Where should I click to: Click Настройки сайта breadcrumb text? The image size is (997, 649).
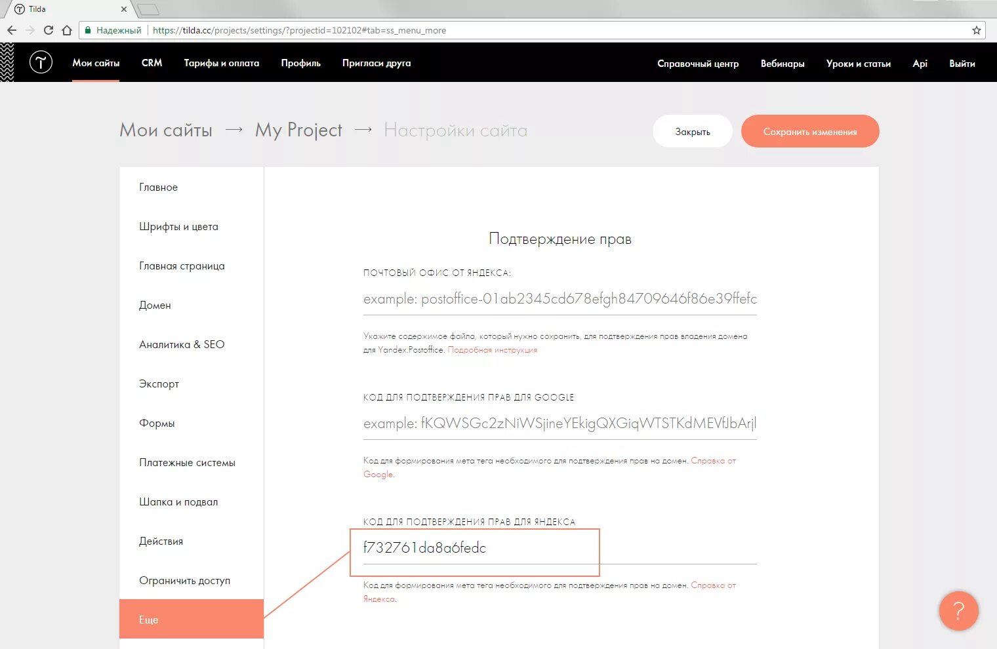coord(456,130)
